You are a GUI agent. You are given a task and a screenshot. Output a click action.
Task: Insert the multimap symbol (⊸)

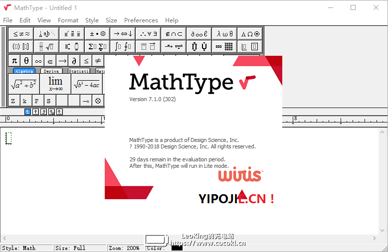(x=86, y=101)
